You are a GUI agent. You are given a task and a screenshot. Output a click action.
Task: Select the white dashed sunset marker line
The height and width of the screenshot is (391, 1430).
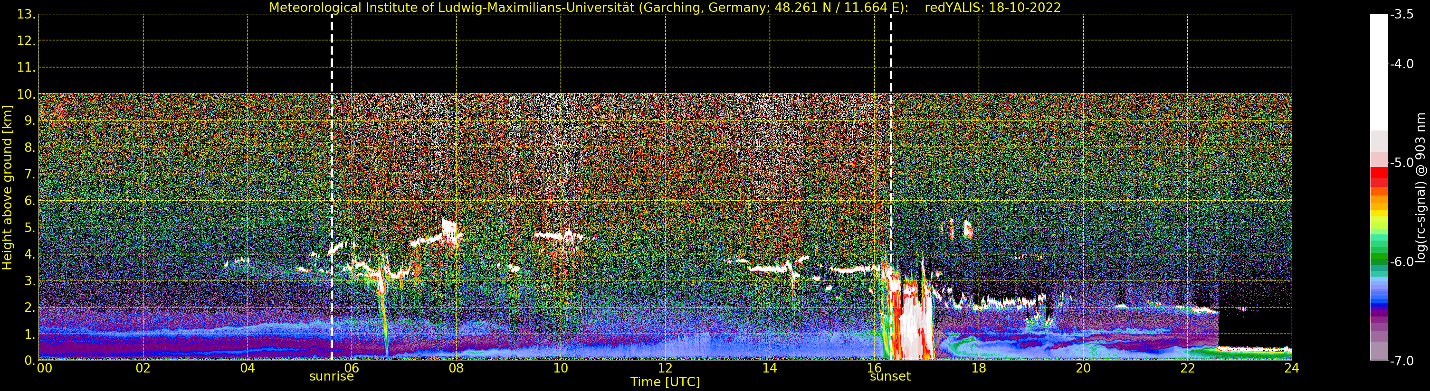point(891,187)
